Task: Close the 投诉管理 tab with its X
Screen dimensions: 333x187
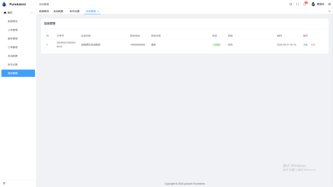Action: click(x=98, y=11)
